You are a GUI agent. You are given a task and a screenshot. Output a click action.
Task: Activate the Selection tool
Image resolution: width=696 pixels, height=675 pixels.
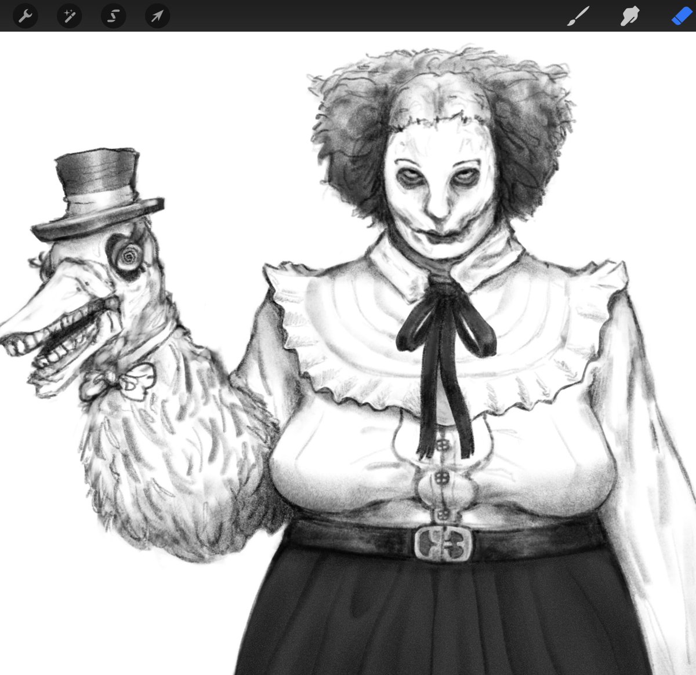(x=113, y=16)
